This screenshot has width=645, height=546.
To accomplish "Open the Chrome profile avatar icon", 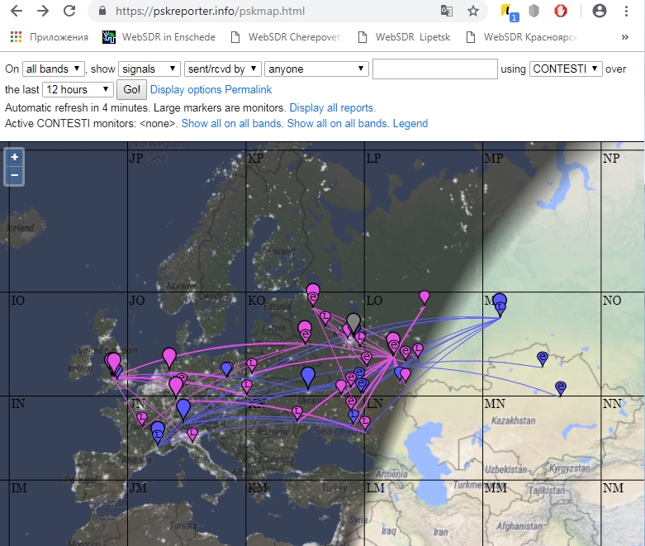I will coord(600,11).
